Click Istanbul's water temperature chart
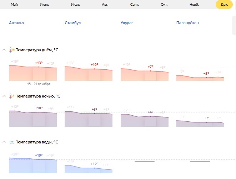 [x=89, y=169]
